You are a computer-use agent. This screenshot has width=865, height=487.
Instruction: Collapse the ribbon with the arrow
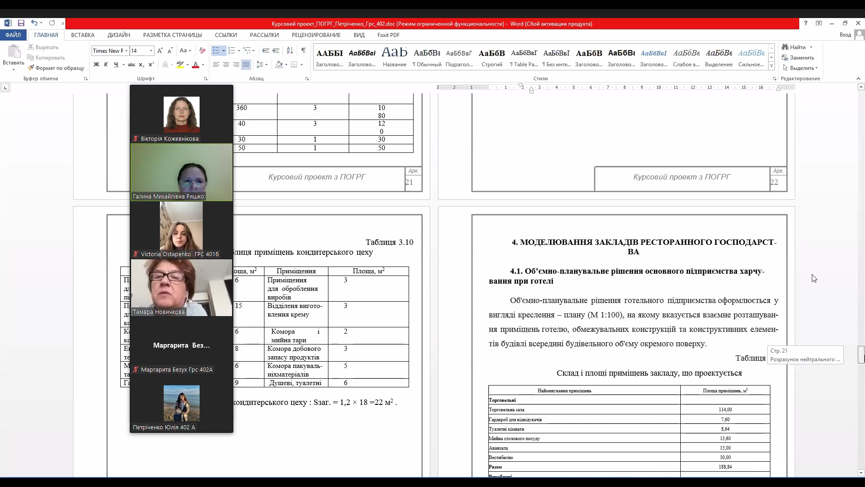point(858,79)
